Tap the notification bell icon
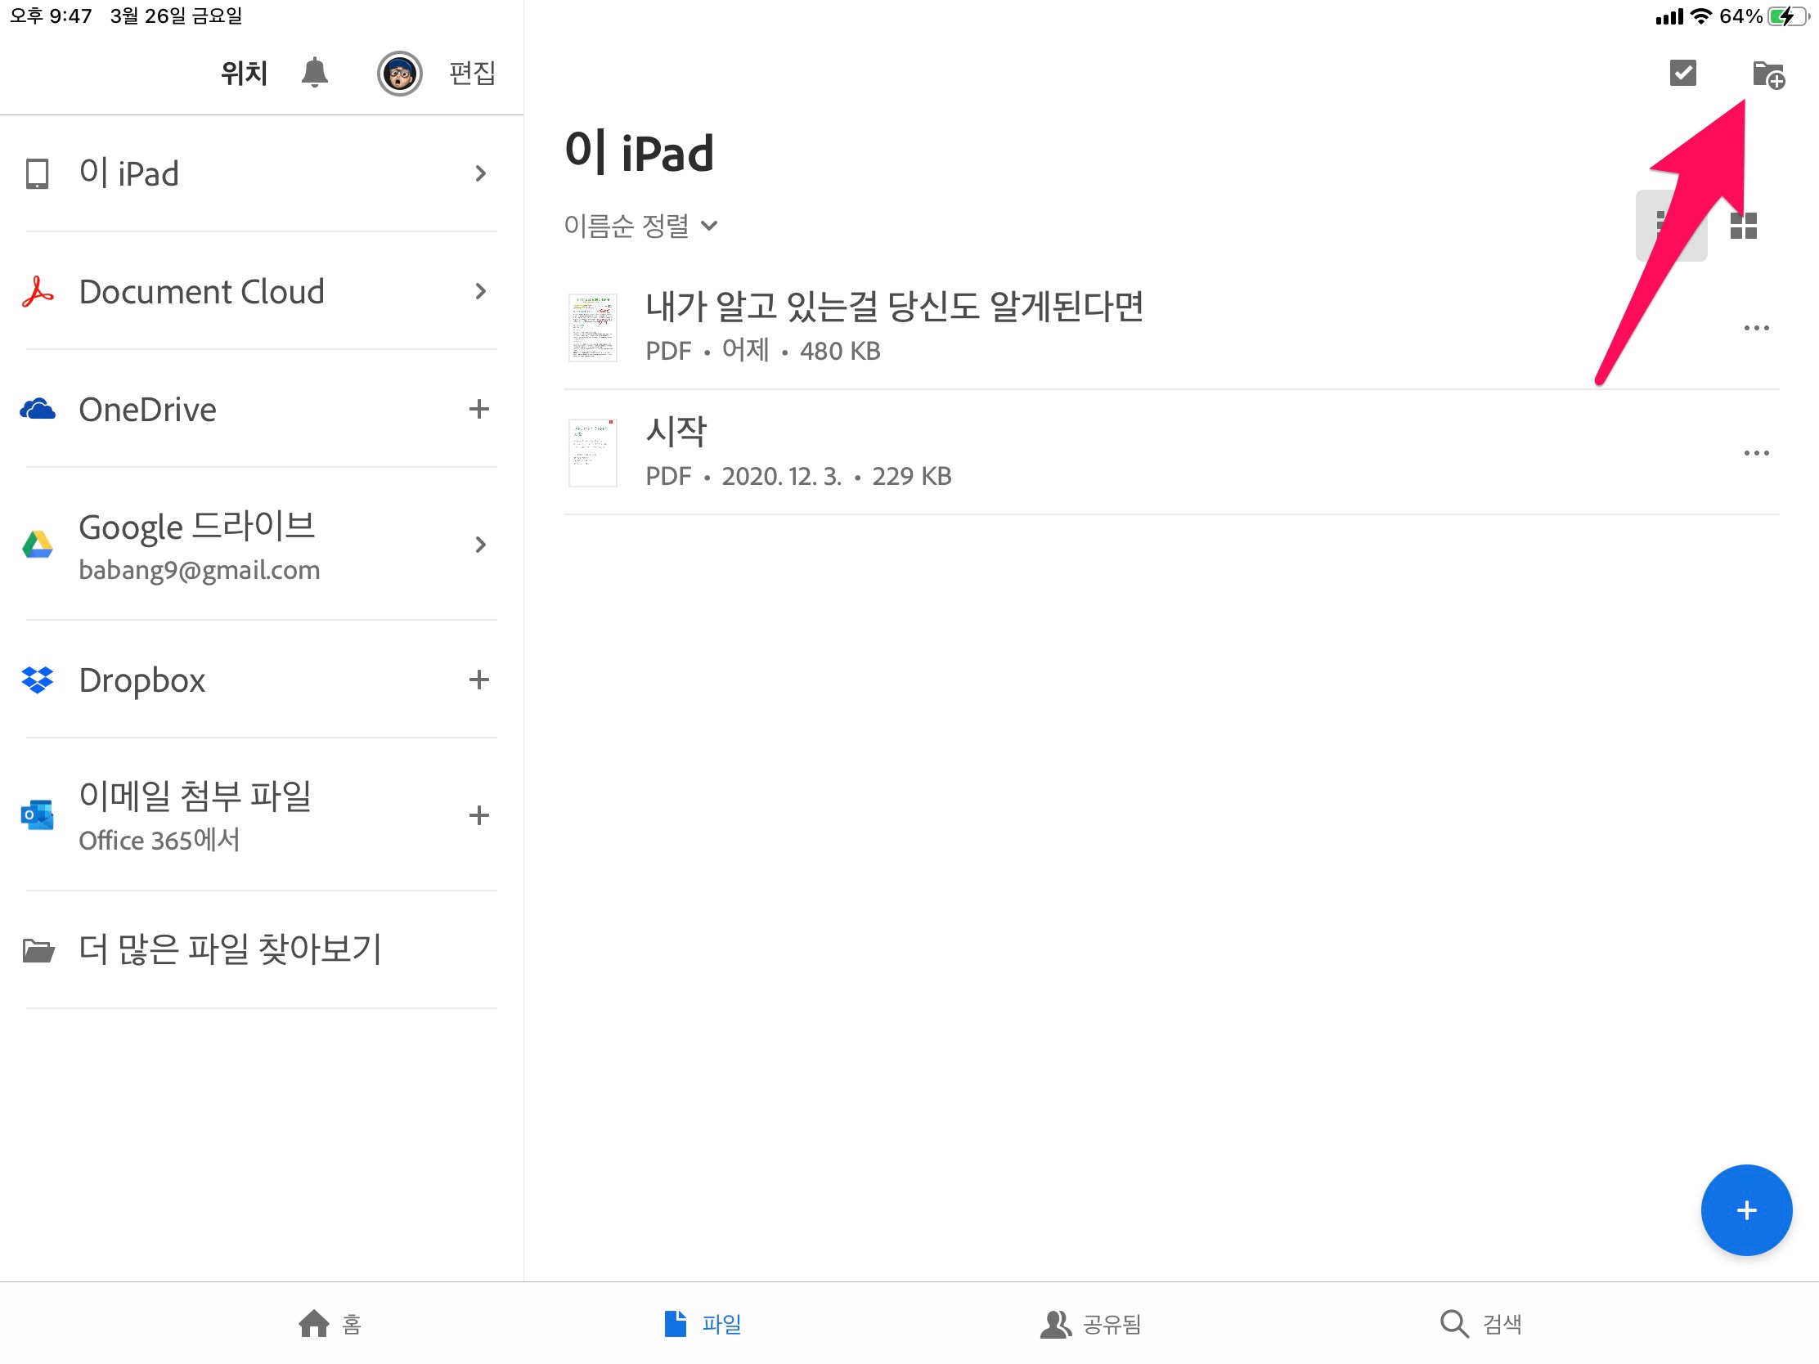 click(x=314, y=73)
